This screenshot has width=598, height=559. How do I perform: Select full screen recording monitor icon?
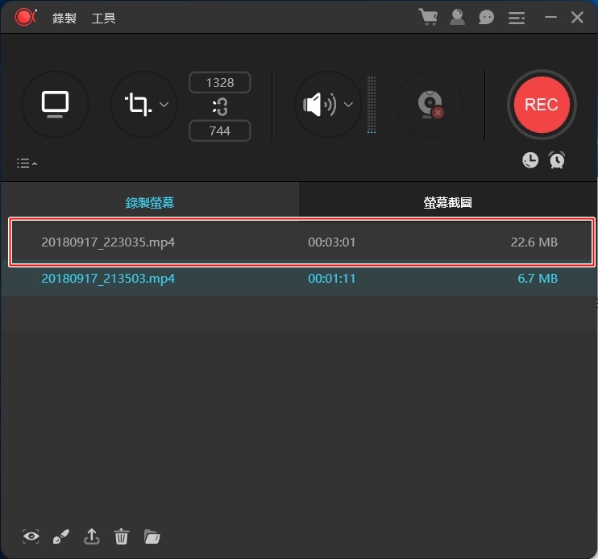pyautogui.click(x=56, y=105)
